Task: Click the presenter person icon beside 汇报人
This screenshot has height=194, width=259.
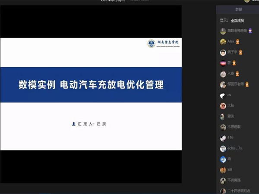Action: (x=74, y=124)
